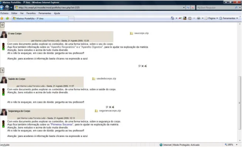The height and width of the screenshot is (148, 242).
Task: Edit the Saúde do Corpo entry
Action: pyautogui.click(x=113, y=107)
